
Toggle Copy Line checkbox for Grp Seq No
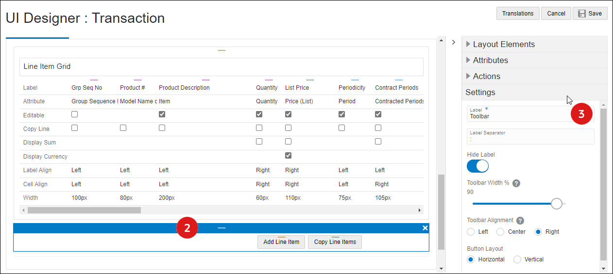[x=75, y=128]
